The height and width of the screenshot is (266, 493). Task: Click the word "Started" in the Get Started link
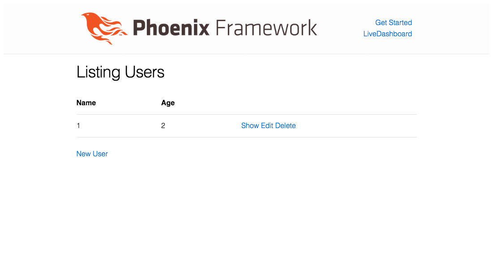tap(400, 22)
